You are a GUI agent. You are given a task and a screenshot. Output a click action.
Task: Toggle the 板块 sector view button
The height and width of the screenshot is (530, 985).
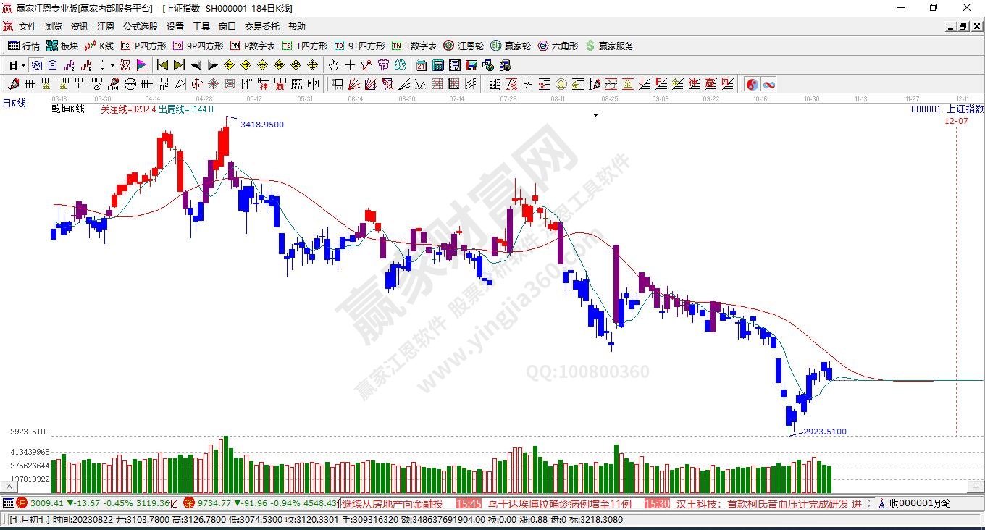point(62,46)
